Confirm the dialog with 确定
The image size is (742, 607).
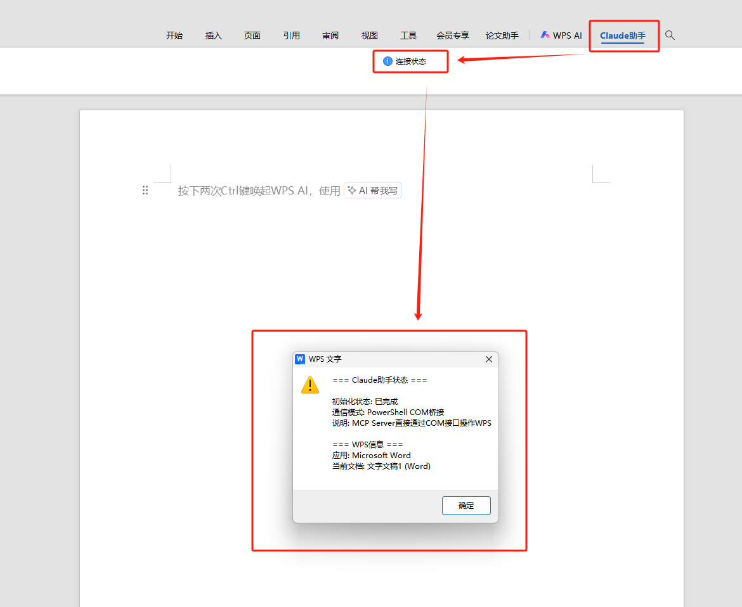point(466,506)
